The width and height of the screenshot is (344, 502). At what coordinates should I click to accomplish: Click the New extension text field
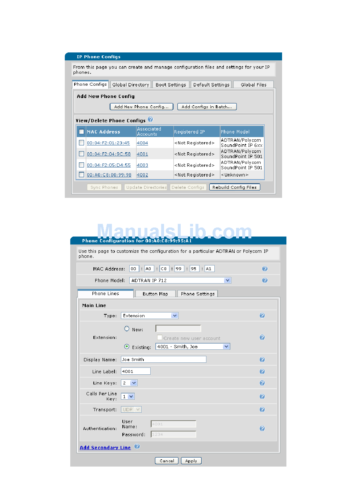[178, 328]
